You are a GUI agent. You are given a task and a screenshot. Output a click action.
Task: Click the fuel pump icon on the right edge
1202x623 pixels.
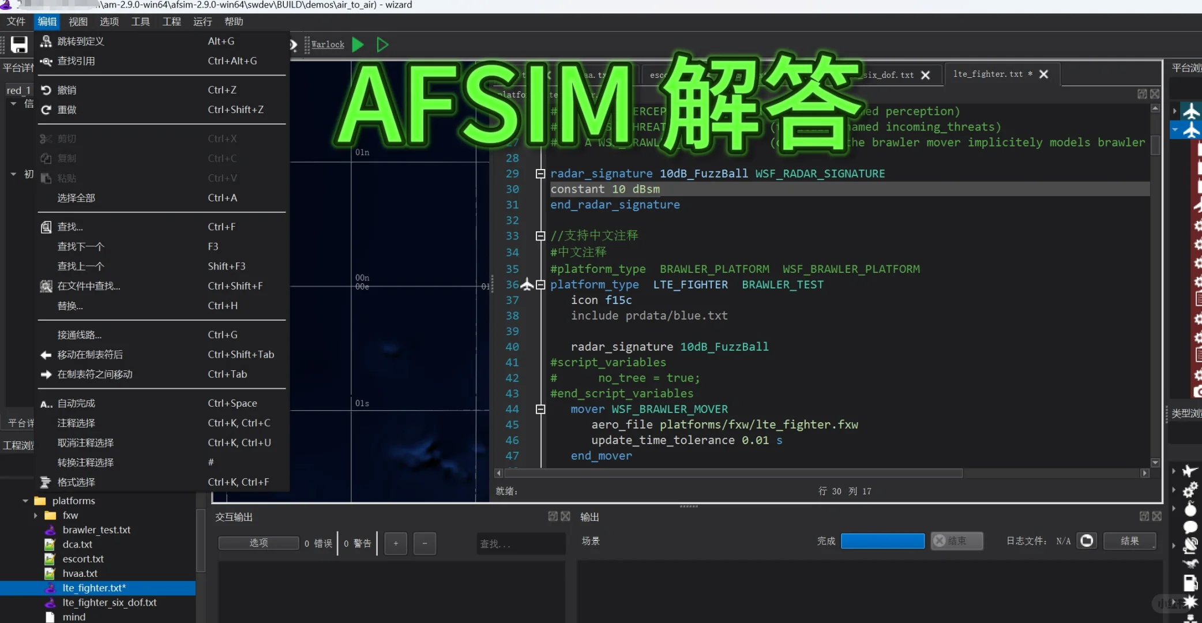[1190, 581]
